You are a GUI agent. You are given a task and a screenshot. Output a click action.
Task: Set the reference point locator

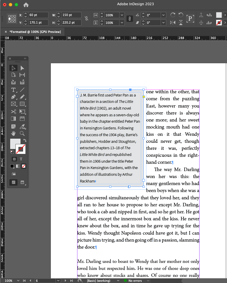[x=12, y=19]
